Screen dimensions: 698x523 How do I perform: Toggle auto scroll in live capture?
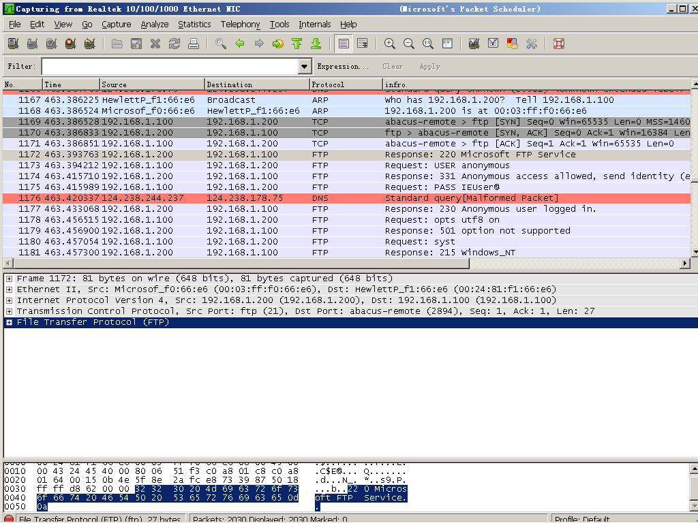coord(363,43)
